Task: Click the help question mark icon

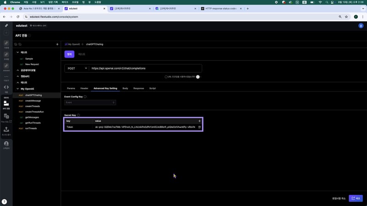Action: [4, 201]
